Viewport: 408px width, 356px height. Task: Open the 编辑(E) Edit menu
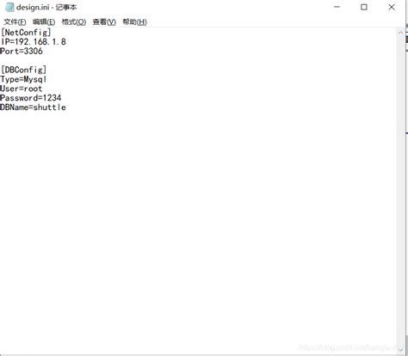(44, 22)
